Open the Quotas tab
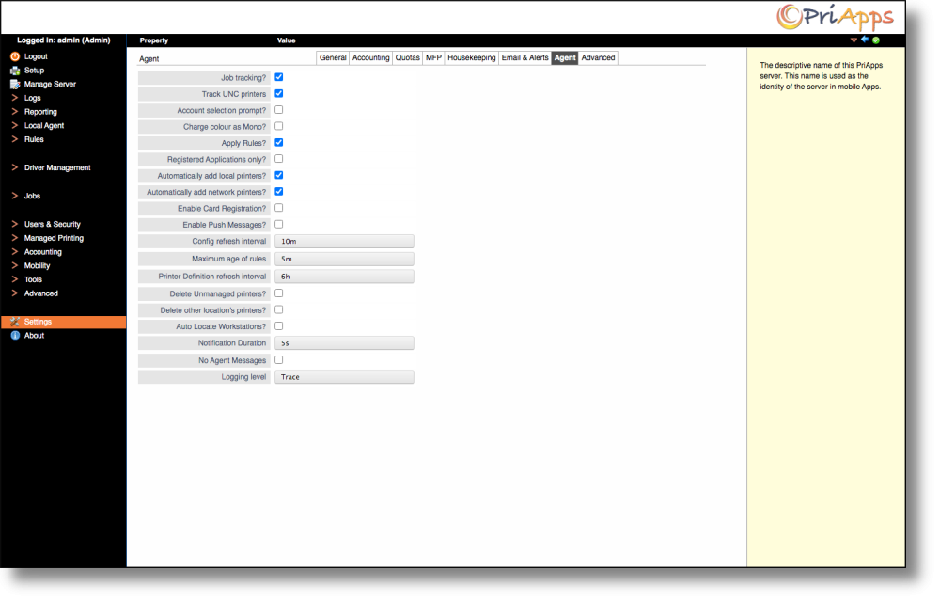 407,57
